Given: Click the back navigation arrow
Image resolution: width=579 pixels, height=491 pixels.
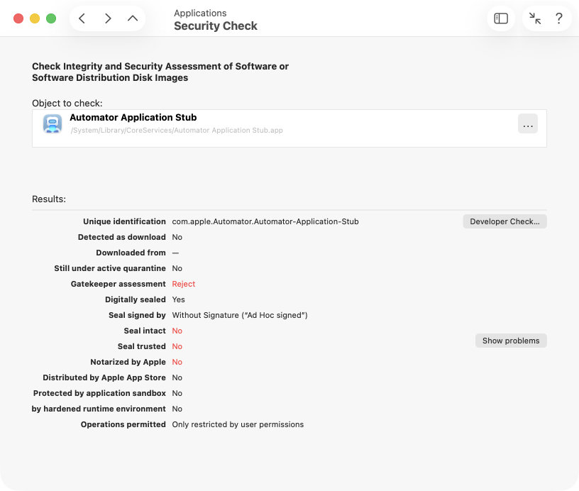Looking at the screenshot, I should 82,18.
